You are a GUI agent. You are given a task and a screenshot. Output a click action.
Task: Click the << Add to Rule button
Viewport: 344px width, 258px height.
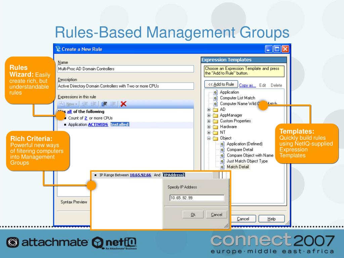pos(221,84)
